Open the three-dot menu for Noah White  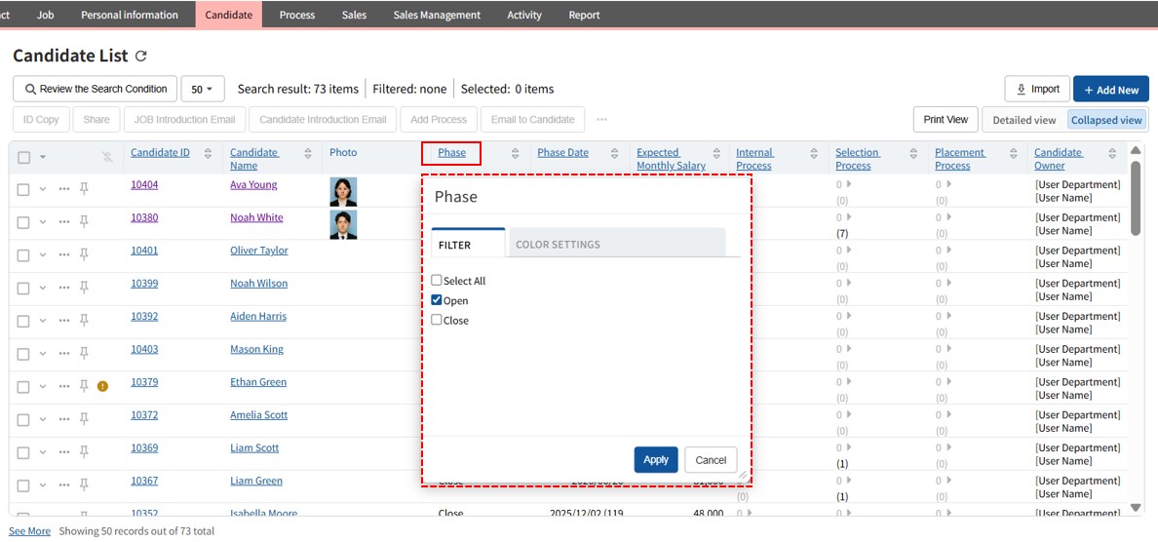coord(64,222)
